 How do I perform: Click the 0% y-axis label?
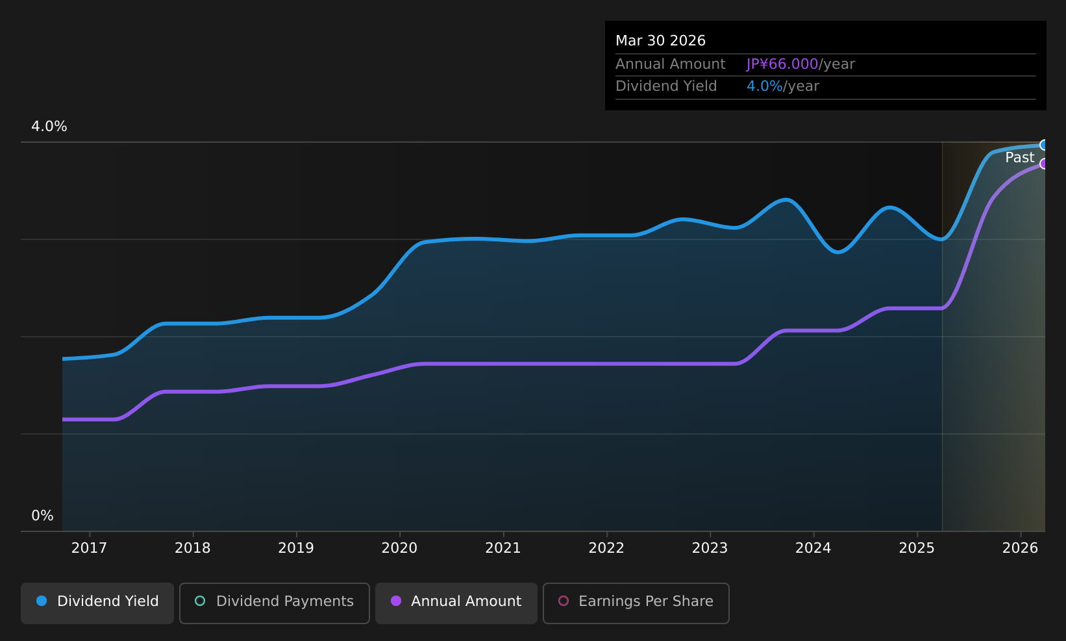(43, 516)
